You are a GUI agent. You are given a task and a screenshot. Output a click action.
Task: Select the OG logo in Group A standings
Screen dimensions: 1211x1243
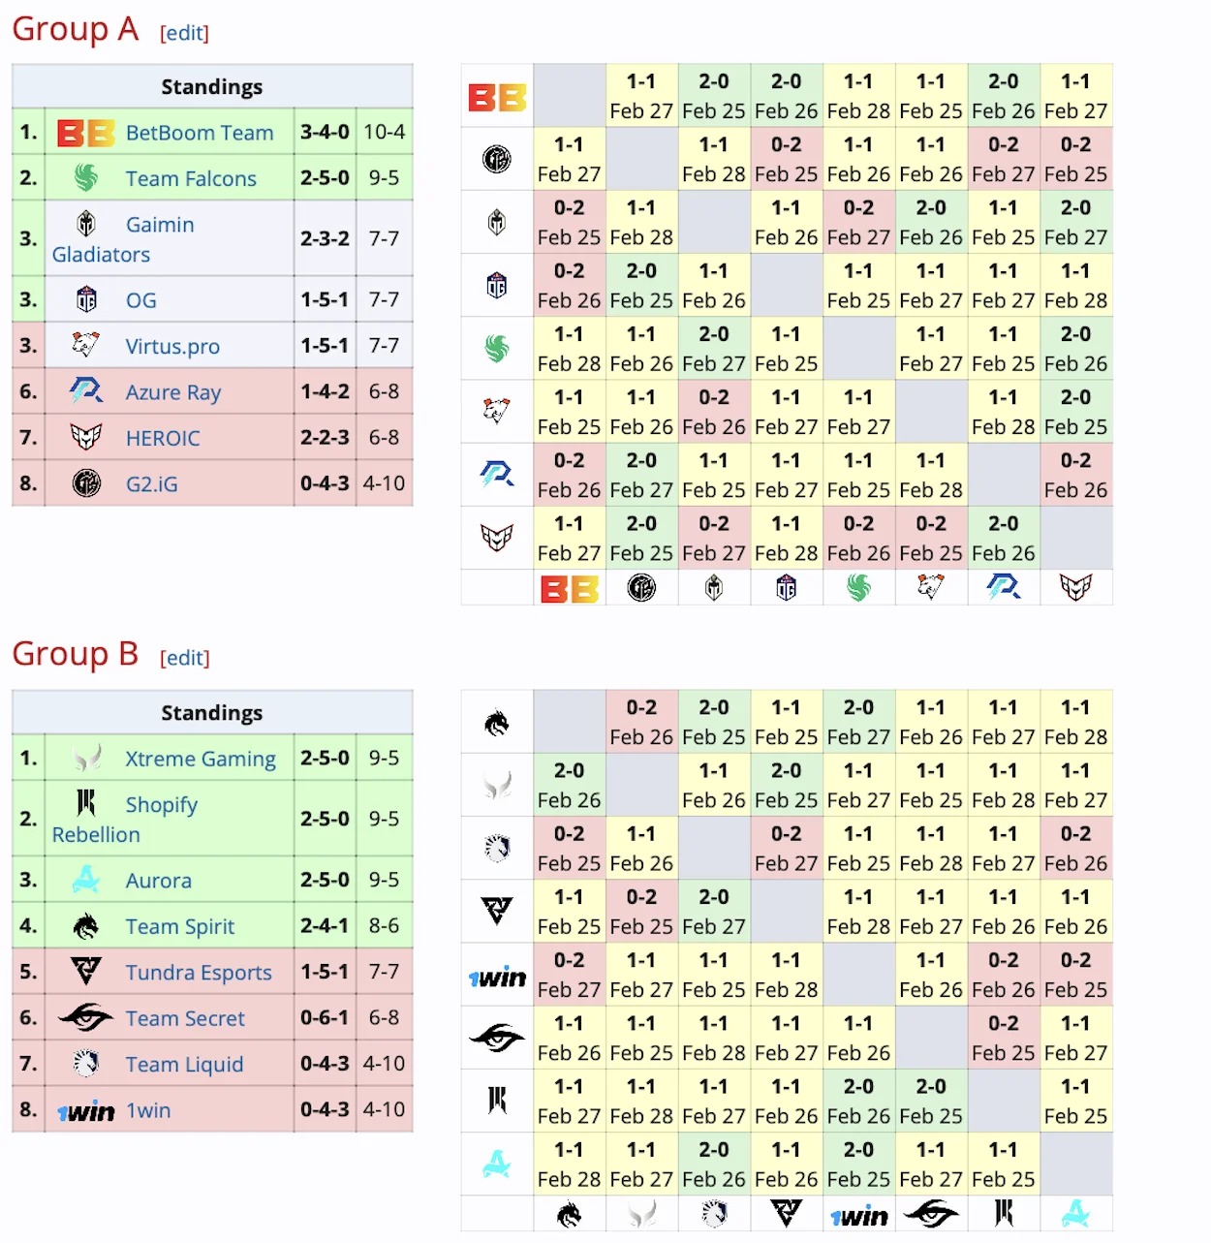[86, 298]
